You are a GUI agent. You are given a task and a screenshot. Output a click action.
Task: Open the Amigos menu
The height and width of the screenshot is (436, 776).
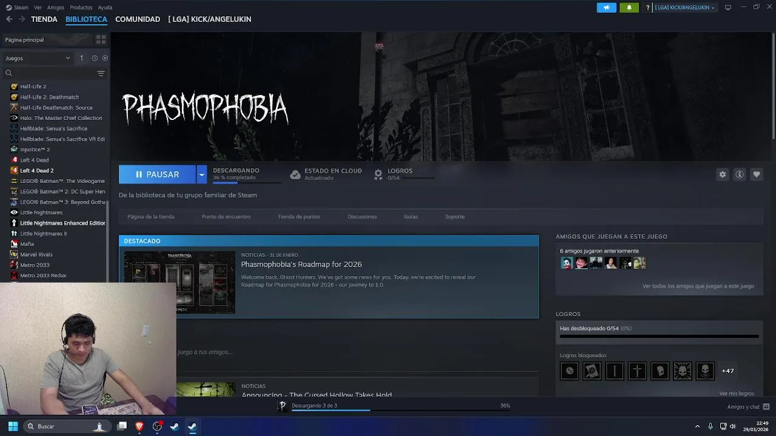(56, 7)
